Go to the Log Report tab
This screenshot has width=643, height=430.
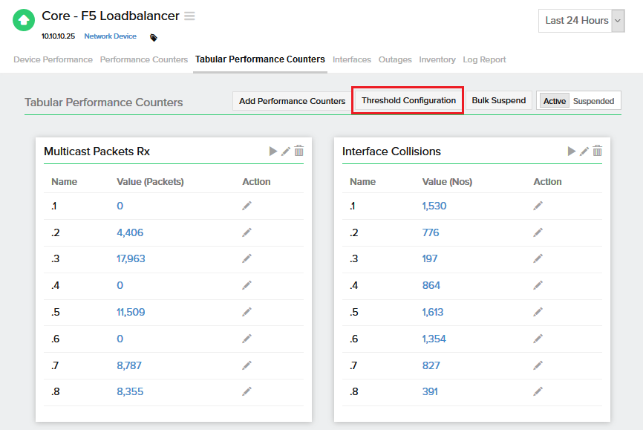coord(484,59)
